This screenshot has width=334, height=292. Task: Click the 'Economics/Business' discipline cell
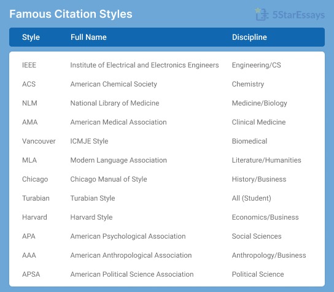click(265, 217)
